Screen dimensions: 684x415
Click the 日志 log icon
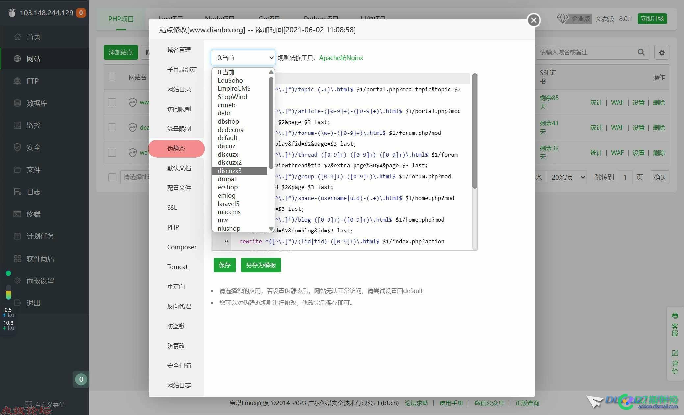(x=17, y=192)
